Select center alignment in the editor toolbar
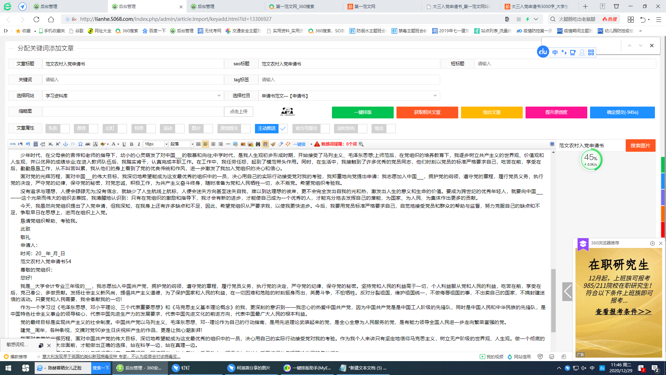Image resolution: width=666 pixels, height=375 pixels. [x=213, y=144]
